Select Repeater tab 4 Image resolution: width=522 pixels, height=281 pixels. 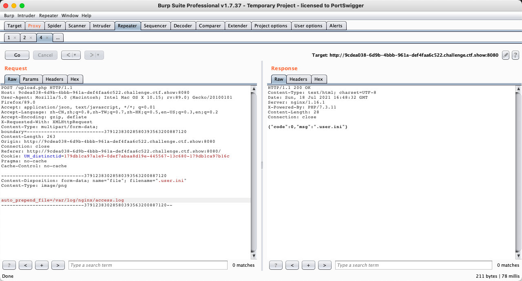tap(41, 38)
